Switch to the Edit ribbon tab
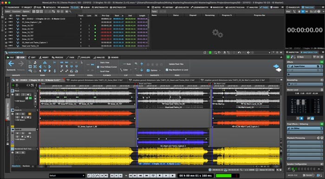Viewport: 325px width, 179px height. (32, 58)
